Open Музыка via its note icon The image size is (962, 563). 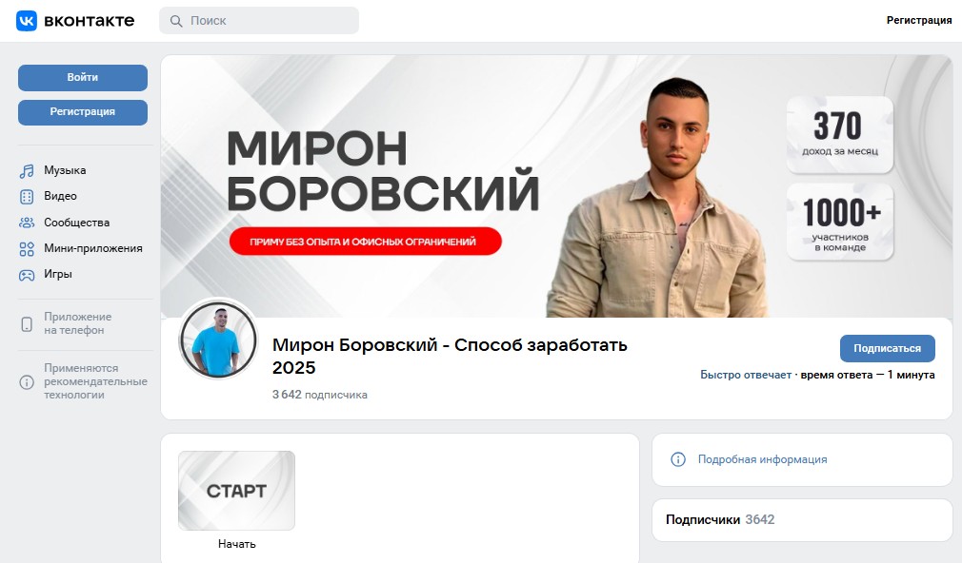coord(27,171)
